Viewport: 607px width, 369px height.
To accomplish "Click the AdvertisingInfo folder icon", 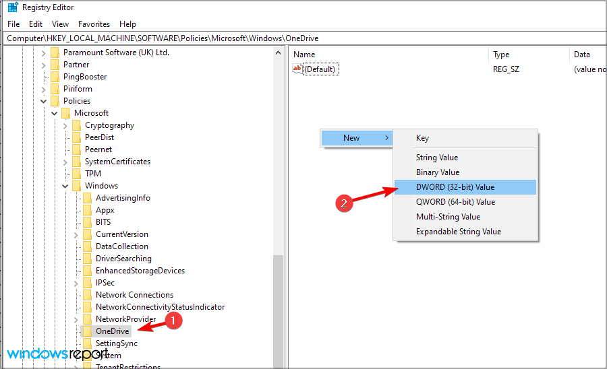I will [x=88, y=198].
